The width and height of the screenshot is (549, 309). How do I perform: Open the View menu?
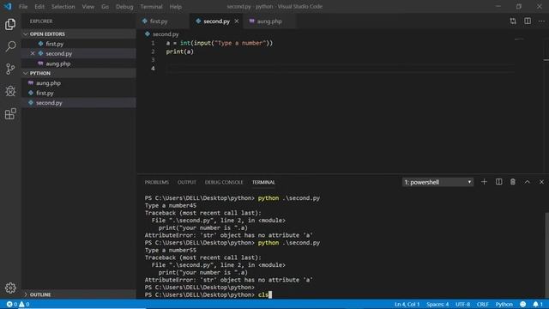[x=88, y=7]
